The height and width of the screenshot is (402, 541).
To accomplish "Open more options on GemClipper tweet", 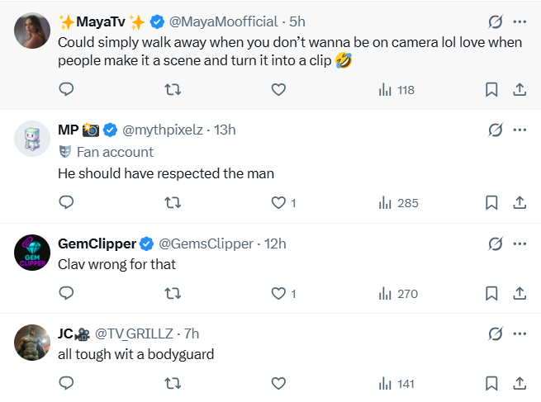I will point(520,244).
